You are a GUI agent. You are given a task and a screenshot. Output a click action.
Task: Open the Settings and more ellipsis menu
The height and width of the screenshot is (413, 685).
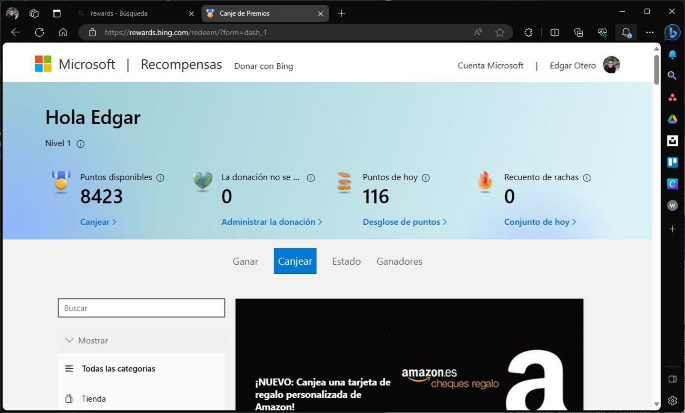pos(650,32)
